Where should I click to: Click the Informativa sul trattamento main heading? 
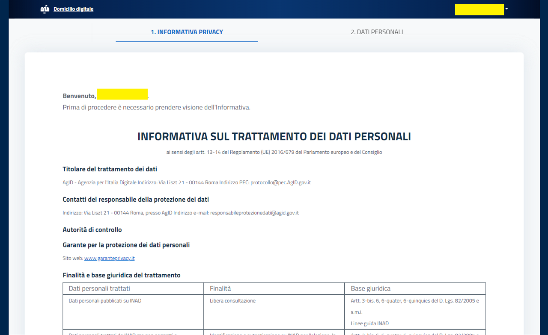tap(274, 137)
